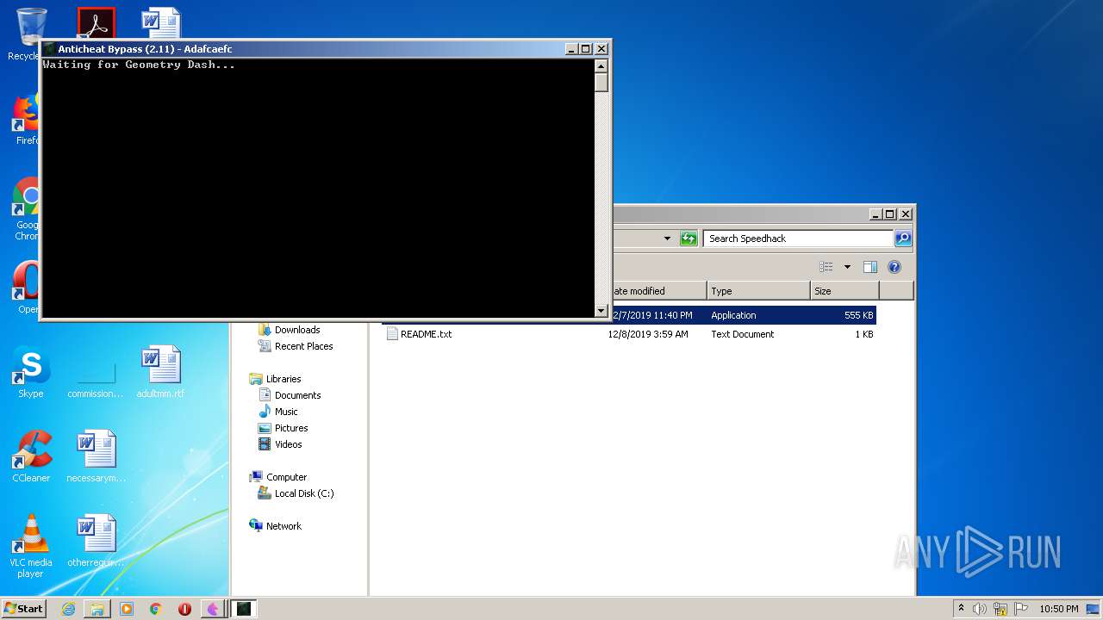Screen dimensions: 1103x620
Task: Sort by the Date modified column header
Action: tap(658, 291)
